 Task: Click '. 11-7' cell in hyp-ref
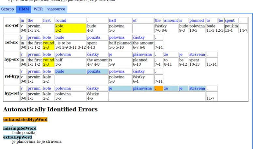point(212,96)
